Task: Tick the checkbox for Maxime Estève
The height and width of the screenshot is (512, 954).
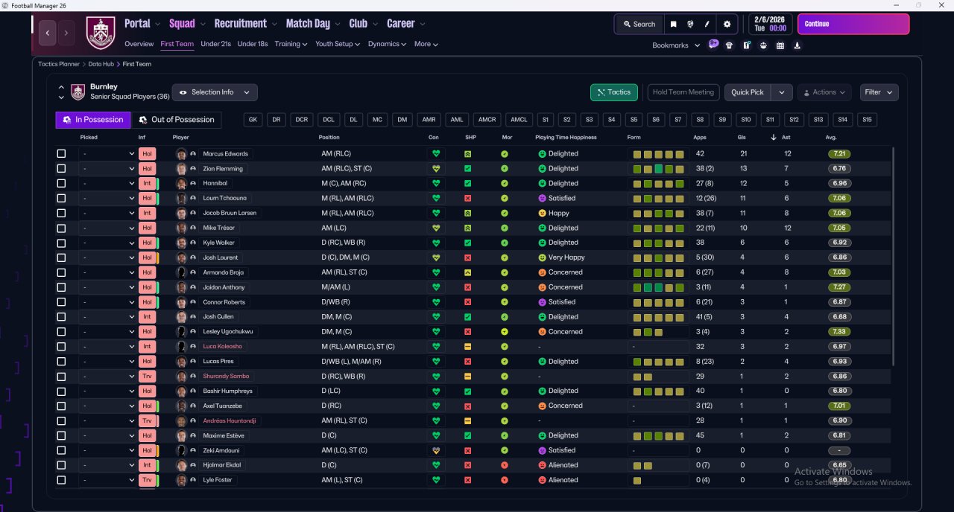Action: pyautogui.click(x=61, y=435)
